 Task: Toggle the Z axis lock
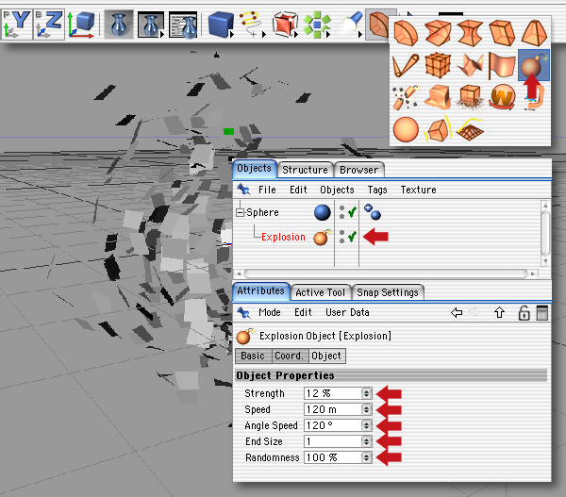(49, 25)
